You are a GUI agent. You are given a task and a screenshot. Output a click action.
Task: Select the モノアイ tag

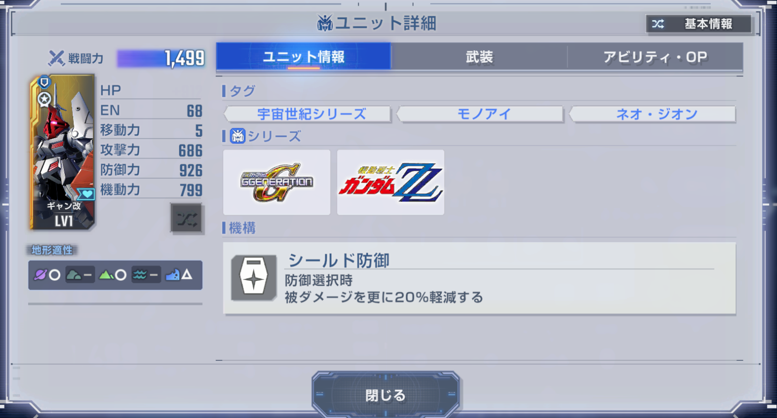point(484,114)
